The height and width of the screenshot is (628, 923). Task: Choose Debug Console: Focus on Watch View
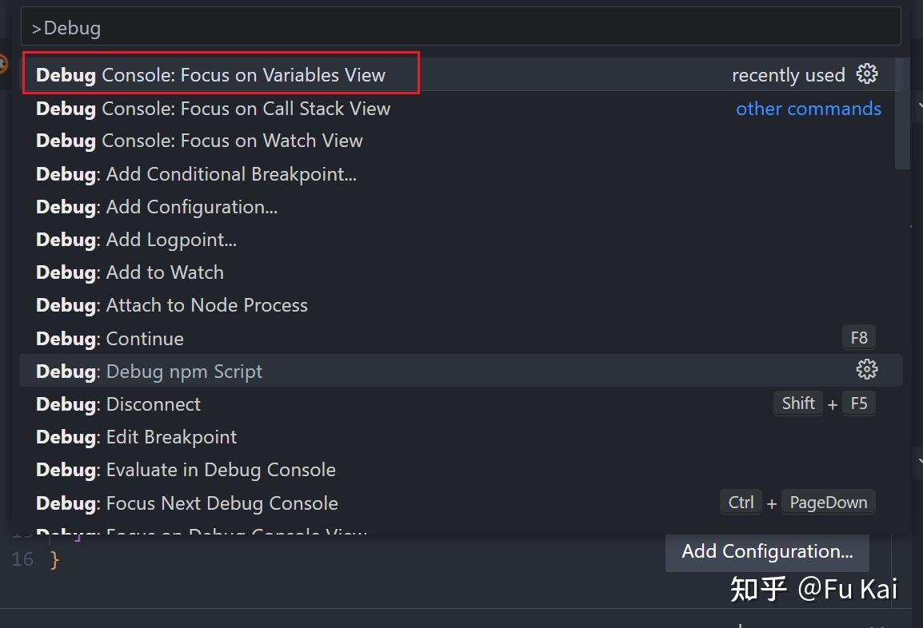tap(198, 141)
